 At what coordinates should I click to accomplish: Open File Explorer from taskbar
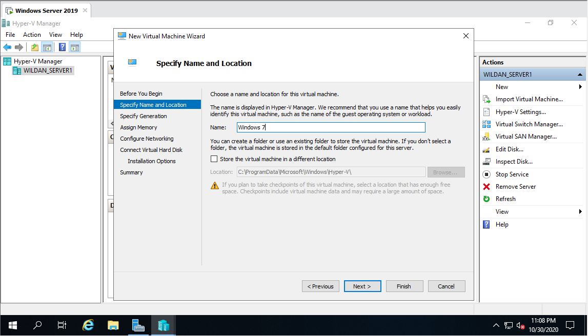pos(113,326)
